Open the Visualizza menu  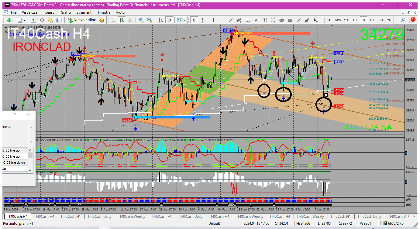29,12
